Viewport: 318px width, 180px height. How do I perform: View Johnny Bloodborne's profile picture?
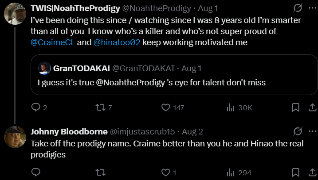15,137
